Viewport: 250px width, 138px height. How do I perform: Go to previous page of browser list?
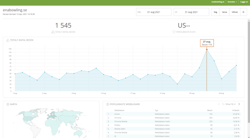[x=219, y=104]
